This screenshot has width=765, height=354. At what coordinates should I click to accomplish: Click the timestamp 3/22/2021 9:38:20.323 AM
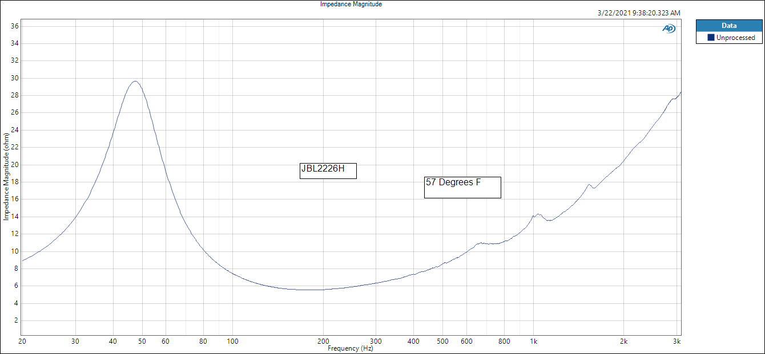click(639, 13)
